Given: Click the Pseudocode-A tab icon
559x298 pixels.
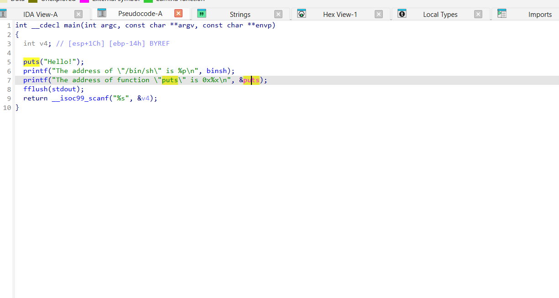Looking at the screenshot, I should [102, 13].
